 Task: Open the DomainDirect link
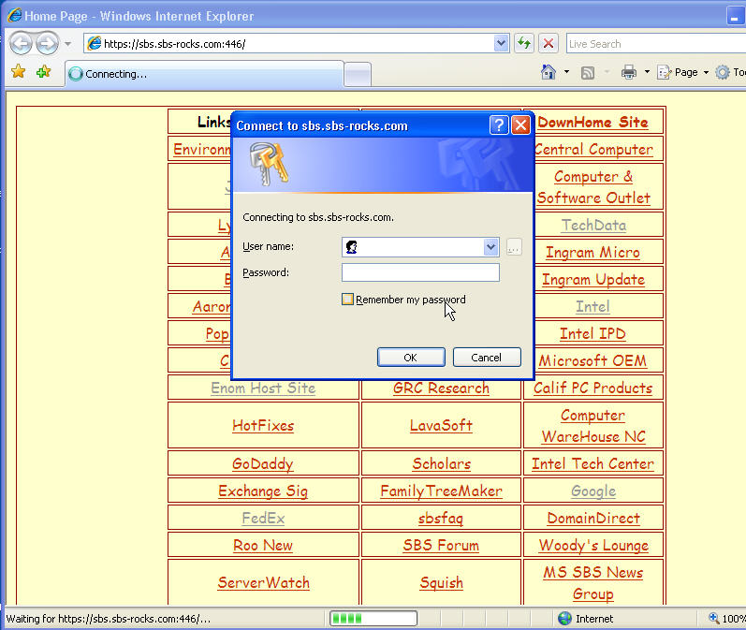(x=593, y=519)
